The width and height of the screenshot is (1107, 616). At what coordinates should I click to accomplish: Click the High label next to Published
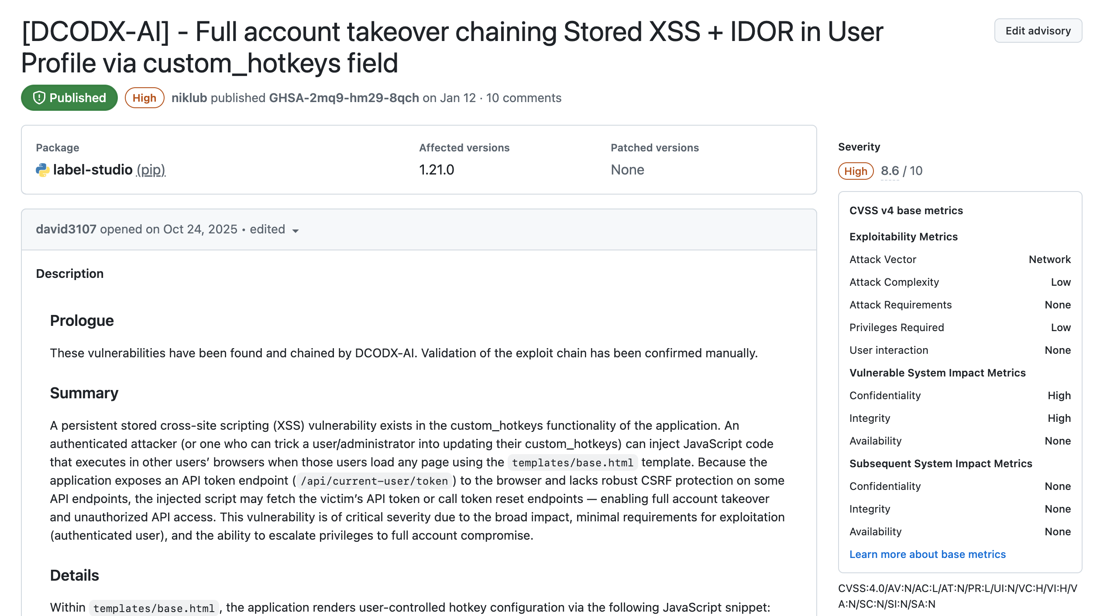144,98
